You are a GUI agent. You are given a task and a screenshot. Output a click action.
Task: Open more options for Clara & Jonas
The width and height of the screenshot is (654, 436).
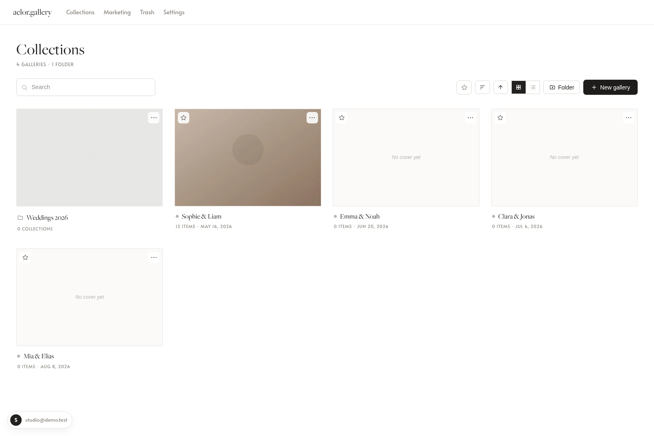click(629, 118)
